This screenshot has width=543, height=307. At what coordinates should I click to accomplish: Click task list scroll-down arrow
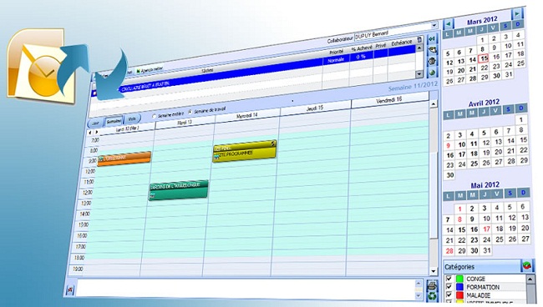click(419, 73)
